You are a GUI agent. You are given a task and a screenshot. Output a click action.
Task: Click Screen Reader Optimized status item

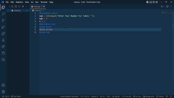coord(69,96)
